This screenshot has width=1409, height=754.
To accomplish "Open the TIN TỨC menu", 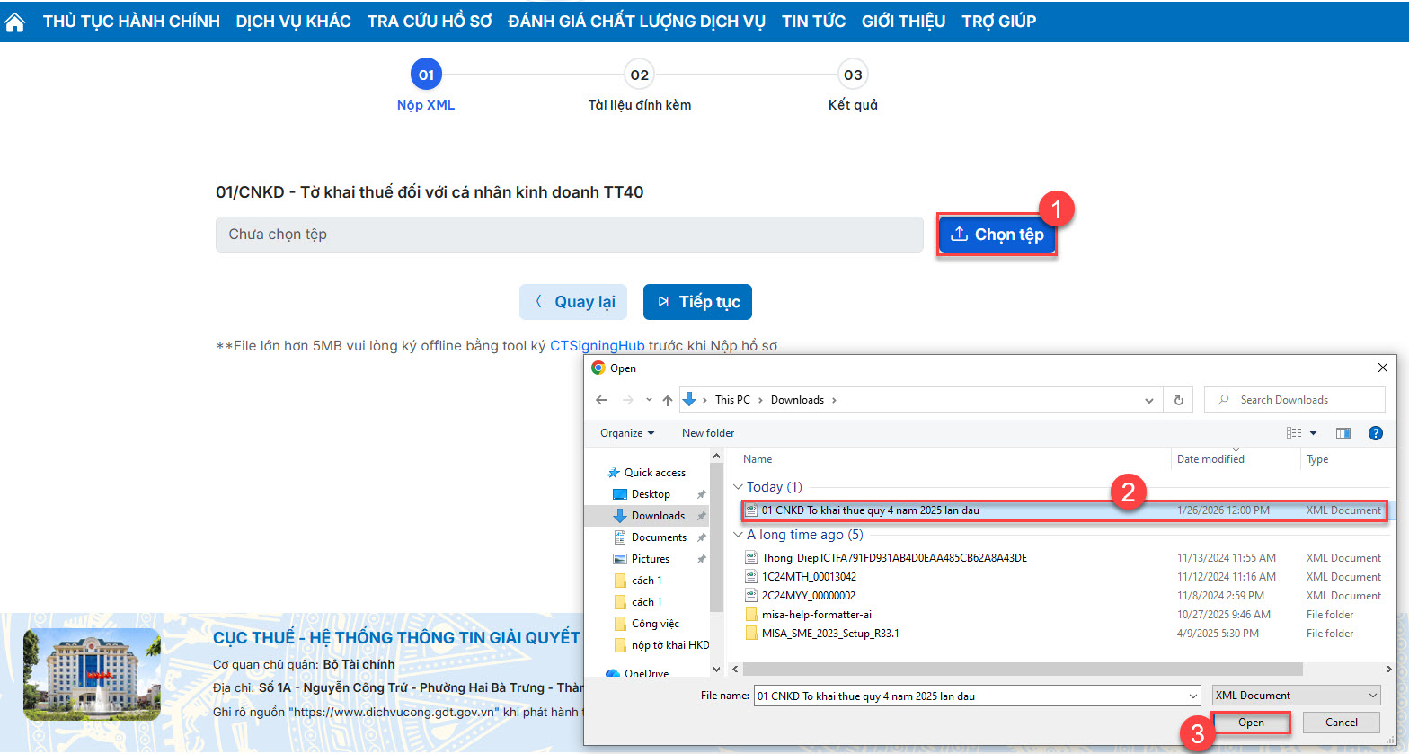I will [x=813, y=22].
